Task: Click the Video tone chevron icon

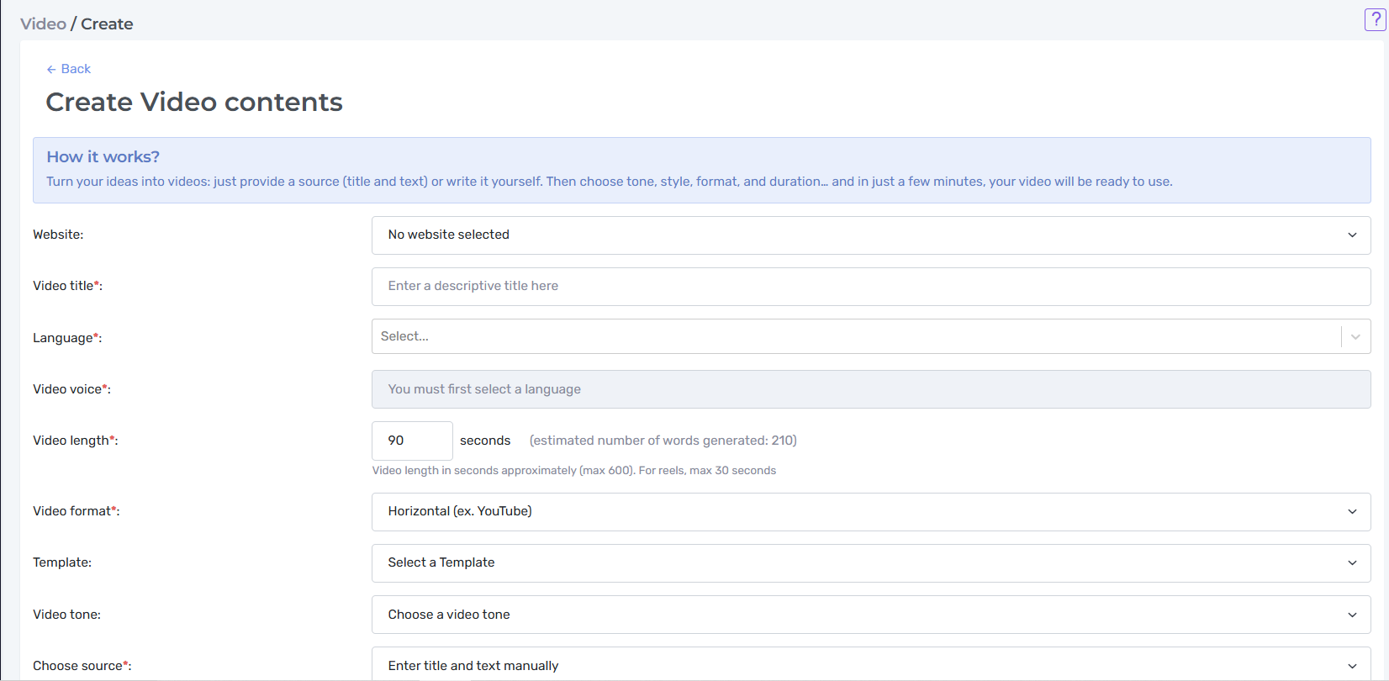Action: [1352, 615]
